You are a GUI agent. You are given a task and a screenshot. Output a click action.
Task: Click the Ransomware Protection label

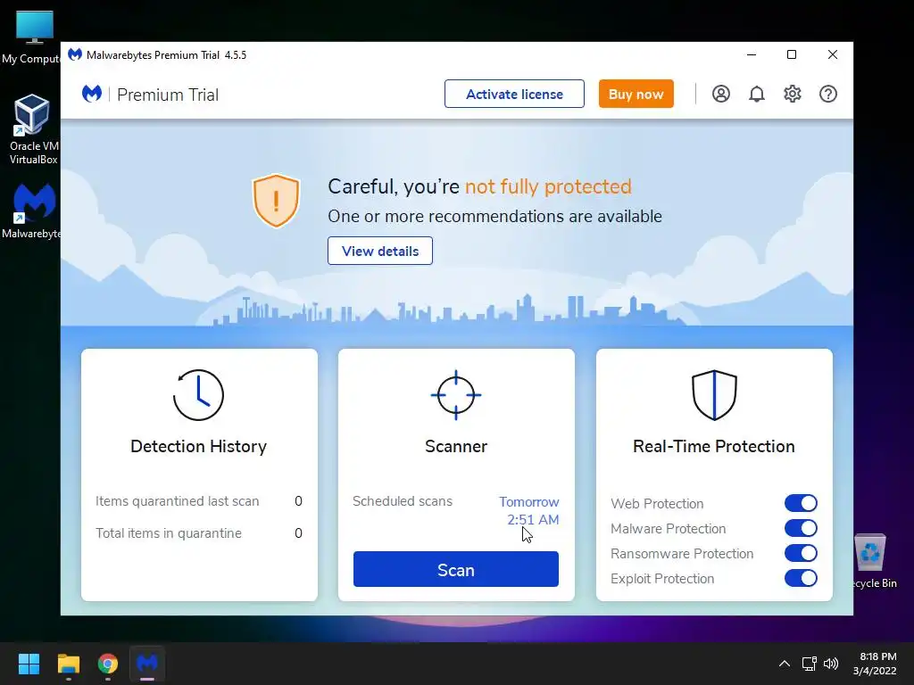pos(682,553)
